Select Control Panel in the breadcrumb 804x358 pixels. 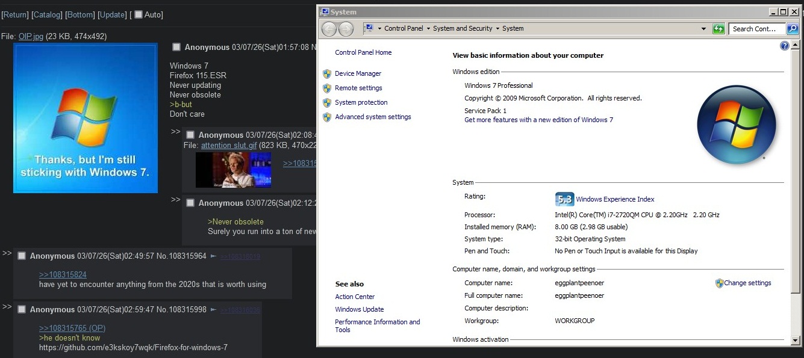click(x=404, y=28)
